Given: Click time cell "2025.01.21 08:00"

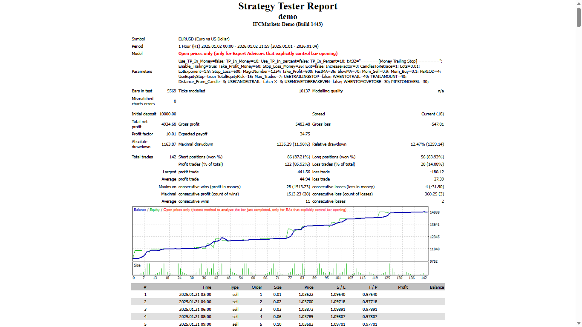Looking at the screenshot, I should point(195,317).
